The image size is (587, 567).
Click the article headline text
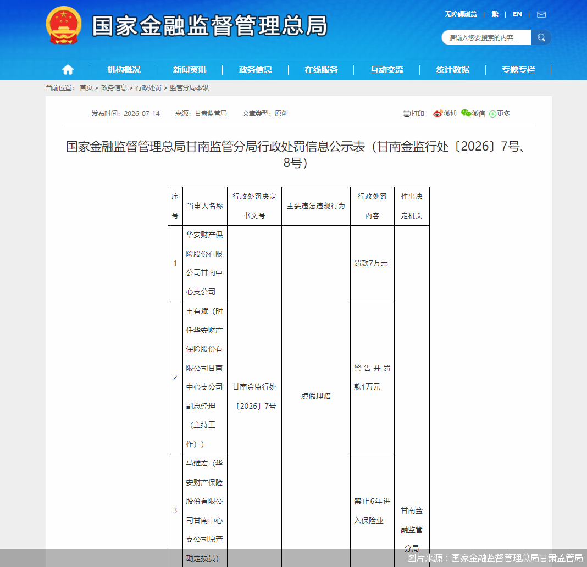tap(295, 154)
